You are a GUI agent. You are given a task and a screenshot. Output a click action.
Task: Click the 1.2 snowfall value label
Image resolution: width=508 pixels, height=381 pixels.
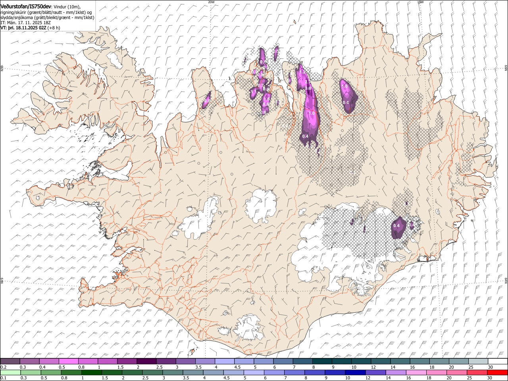point(302,72)
